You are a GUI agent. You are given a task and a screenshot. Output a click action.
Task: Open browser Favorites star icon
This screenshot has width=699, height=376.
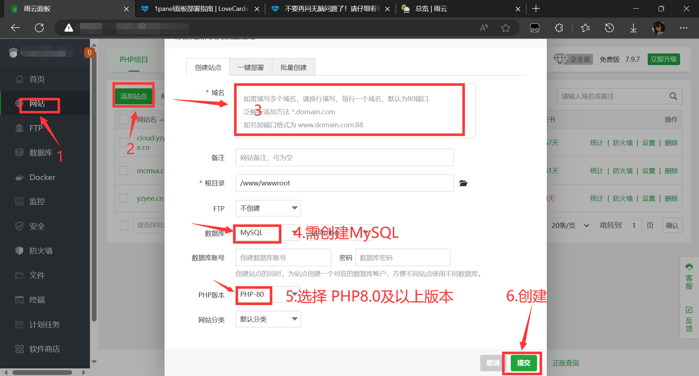click(585, 28)
